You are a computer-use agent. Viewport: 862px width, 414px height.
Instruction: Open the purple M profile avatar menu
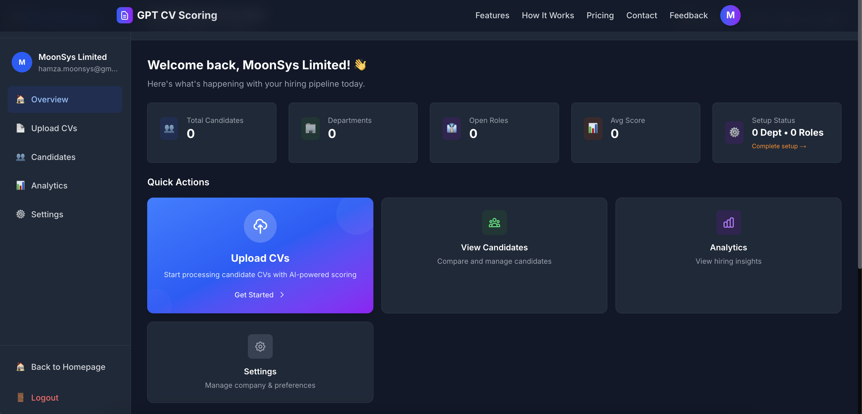[730, 15]
